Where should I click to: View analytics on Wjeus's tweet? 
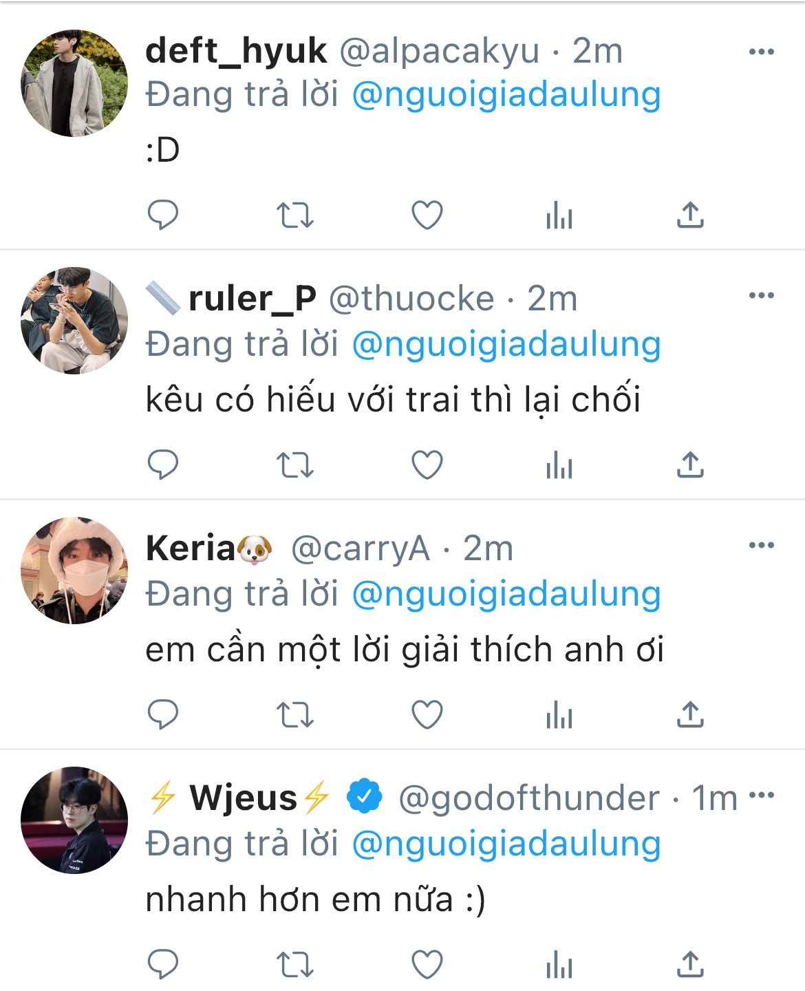pos(559,965)
